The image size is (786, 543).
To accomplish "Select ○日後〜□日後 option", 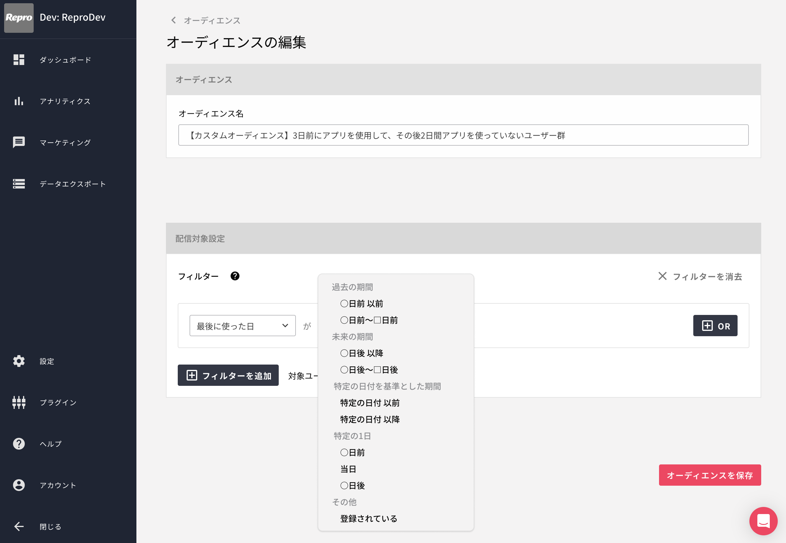I will tap(369, 370).
